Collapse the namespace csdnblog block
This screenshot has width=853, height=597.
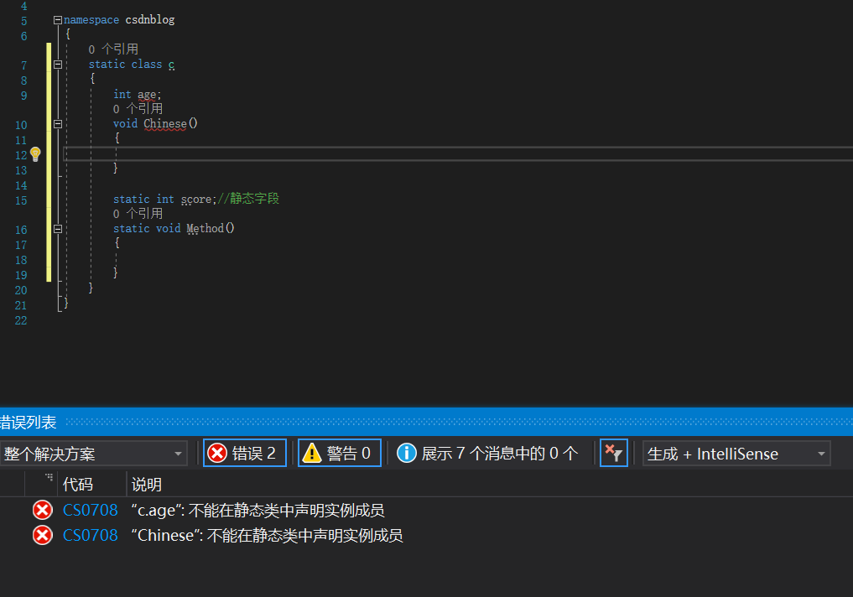click(x=58, y=20)
